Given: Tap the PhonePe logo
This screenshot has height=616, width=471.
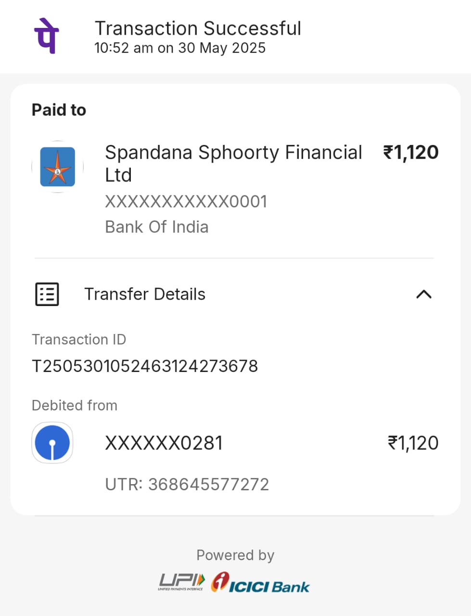Looking at the screenshot, I should [x=46, y=36].
